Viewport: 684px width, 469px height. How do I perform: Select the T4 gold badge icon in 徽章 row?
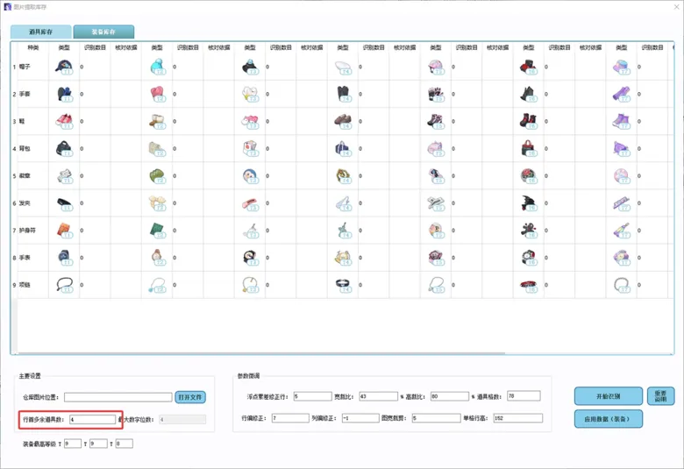pyautogui.click(x=343, y=176)
